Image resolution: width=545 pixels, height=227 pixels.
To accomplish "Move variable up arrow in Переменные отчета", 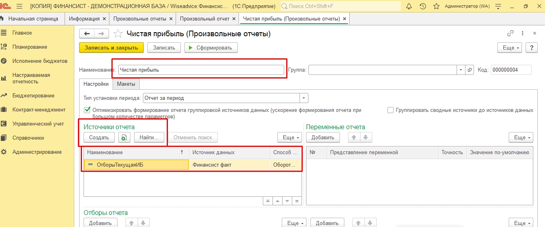I will (x=354, y=137).
